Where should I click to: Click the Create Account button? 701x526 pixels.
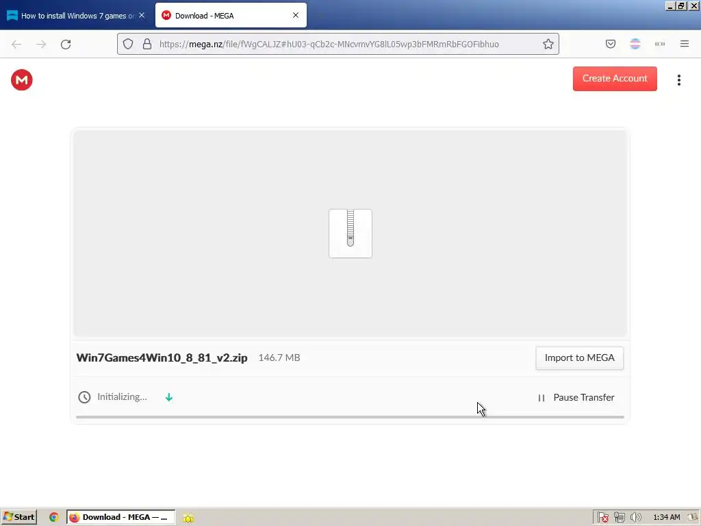(615, 78)
